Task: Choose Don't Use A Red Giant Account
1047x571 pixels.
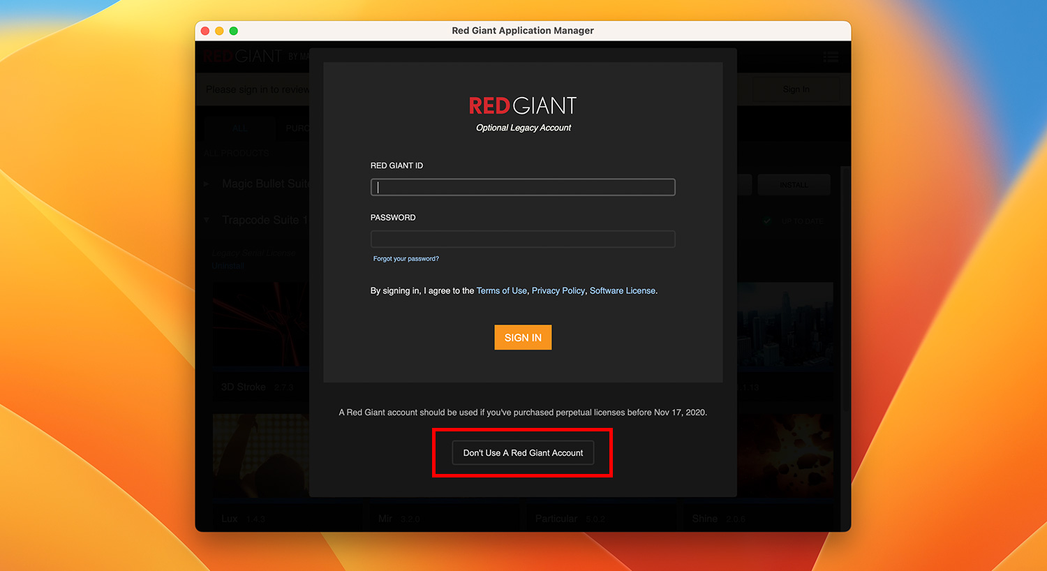Action: [522, 452]
